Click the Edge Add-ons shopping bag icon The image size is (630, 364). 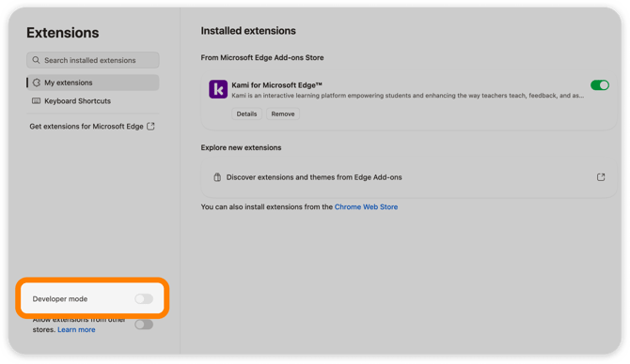click(217, 177)
